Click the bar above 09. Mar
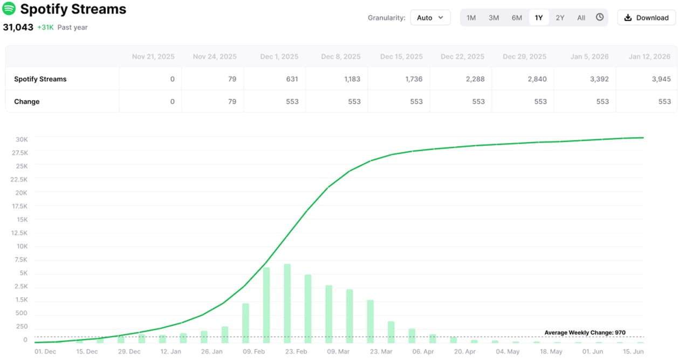This screenshot has width=678, height=359. [329, 314]
